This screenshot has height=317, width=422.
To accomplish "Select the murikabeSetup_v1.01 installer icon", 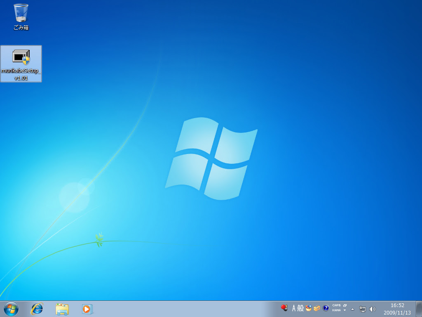I will coord(21,64).
